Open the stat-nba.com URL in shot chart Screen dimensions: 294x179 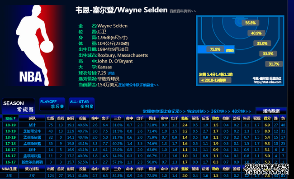pos(267,82)
